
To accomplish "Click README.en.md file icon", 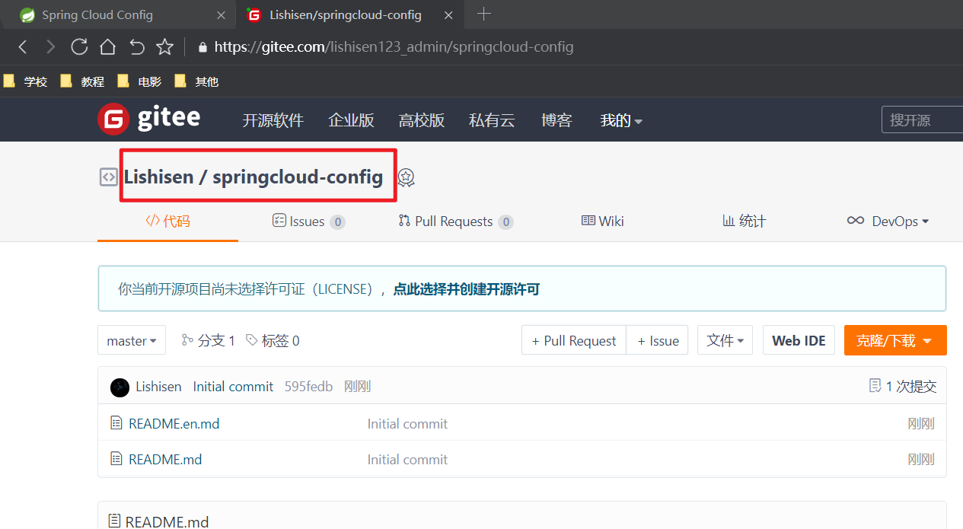I will pos(116,423).
